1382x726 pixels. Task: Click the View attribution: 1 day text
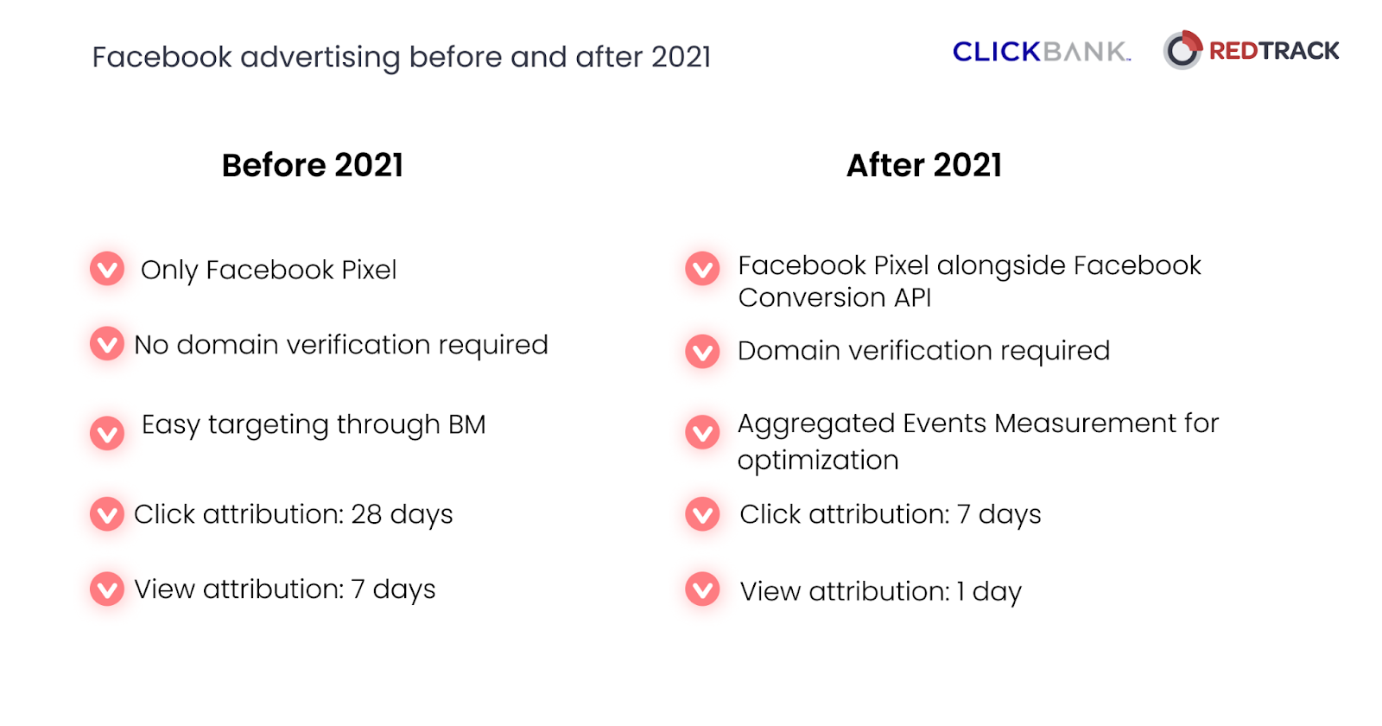pos(881,592)
